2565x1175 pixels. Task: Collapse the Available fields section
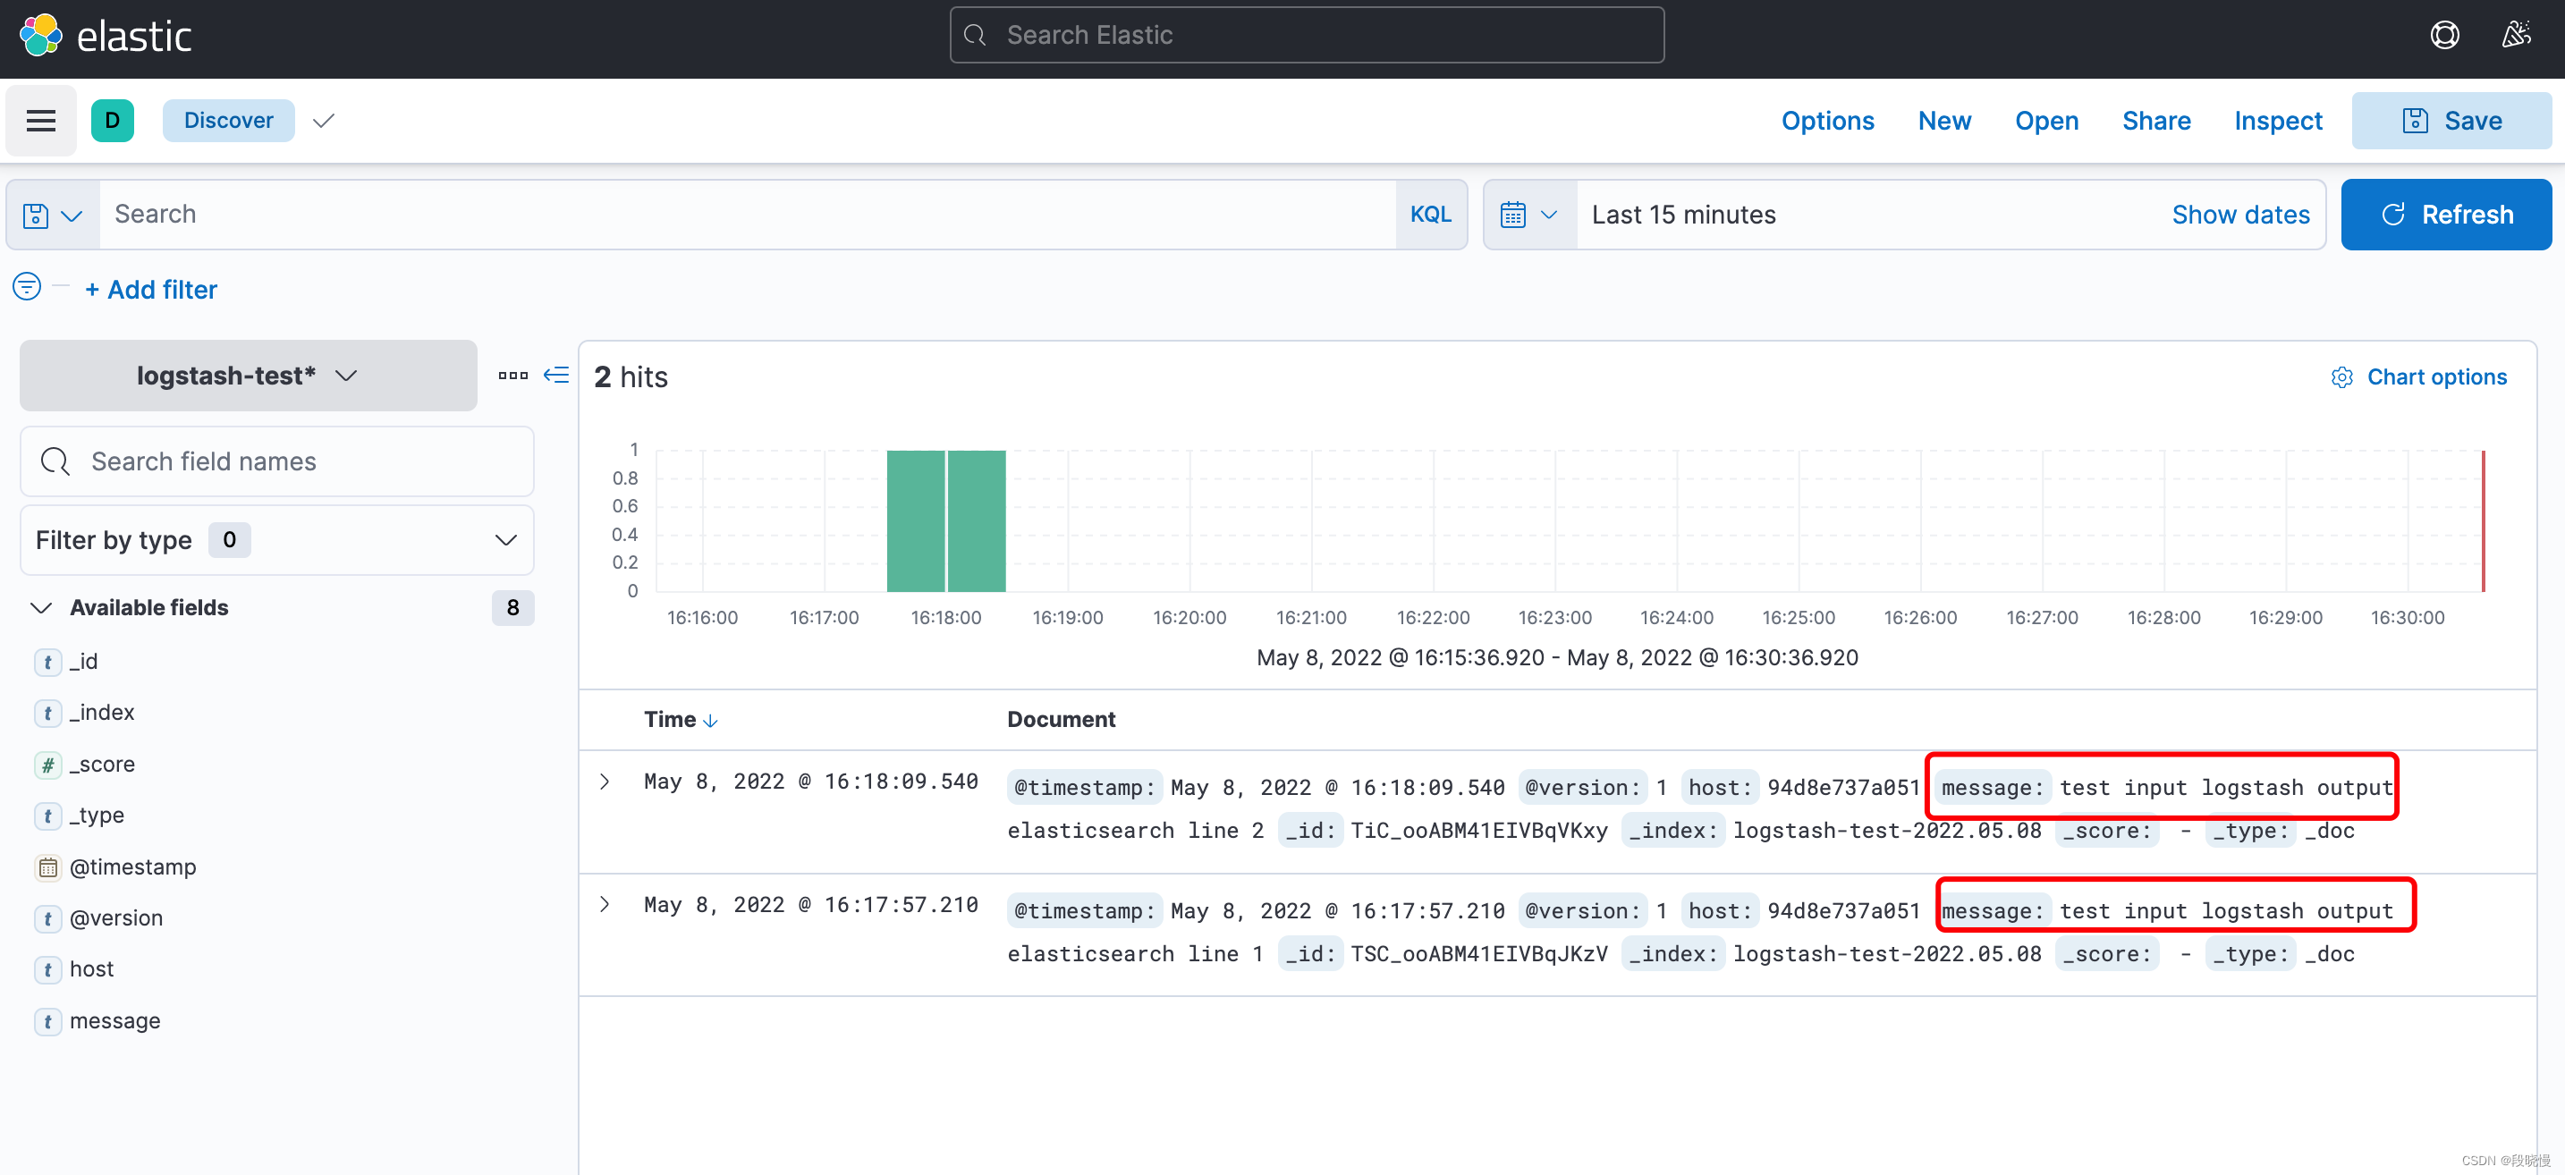click(x=41, y=608)
